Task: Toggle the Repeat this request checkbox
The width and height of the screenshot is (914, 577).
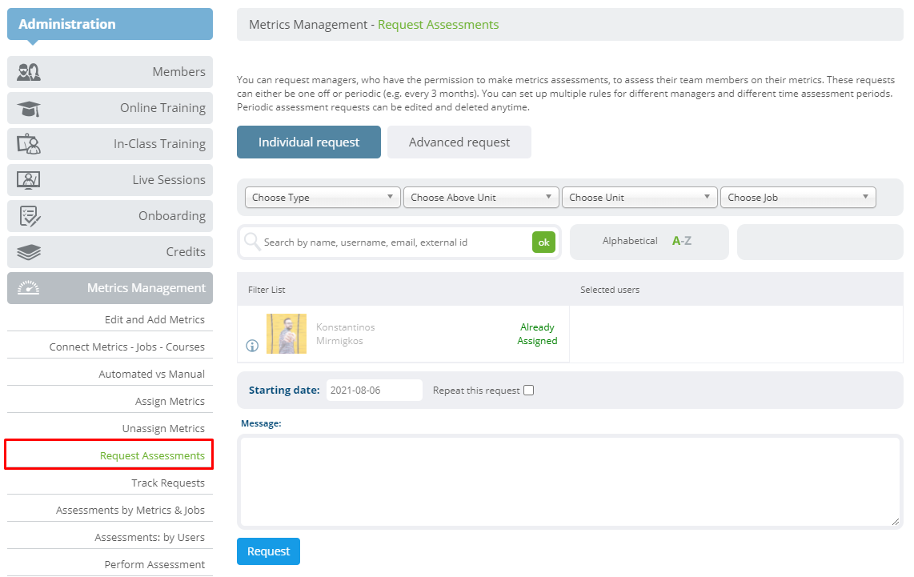Action: pyautogui.click(x=529, y=391)
